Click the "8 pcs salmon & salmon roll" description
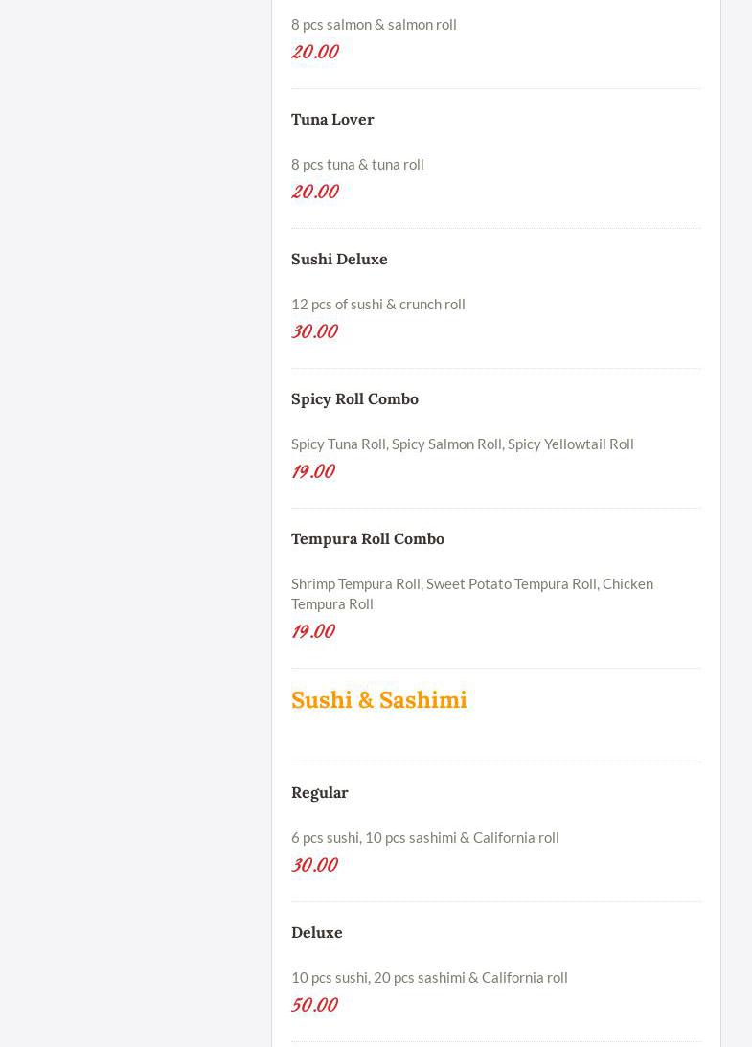Viewport: 752px width, 1047px height. (x=374, y=24)
